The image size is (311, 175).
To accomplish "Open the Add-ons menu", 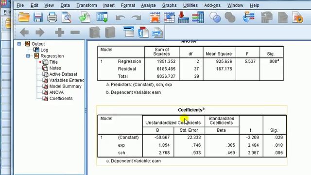I will 212,5.
